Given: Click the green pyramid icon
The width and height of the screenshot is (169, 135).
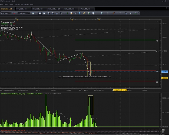Looking at the screenshot, I should click(x=135, y=13).
